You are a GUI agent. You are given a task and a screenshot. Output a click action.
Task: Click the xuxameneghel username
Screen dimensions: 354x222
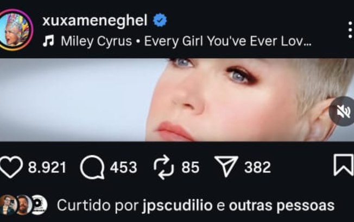[x=95, y=20]
